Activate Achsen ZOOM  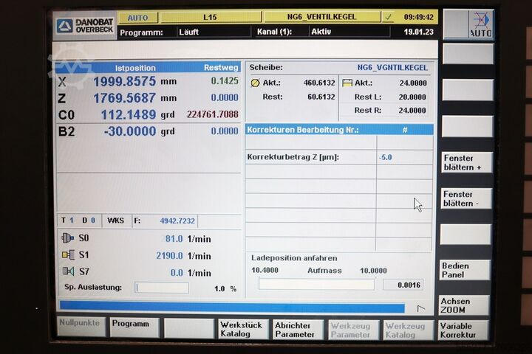click(x=465, y=305)
